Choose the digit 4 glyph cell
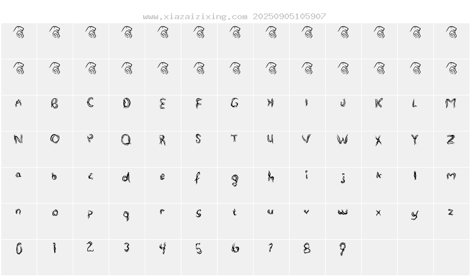 (162, 248)
